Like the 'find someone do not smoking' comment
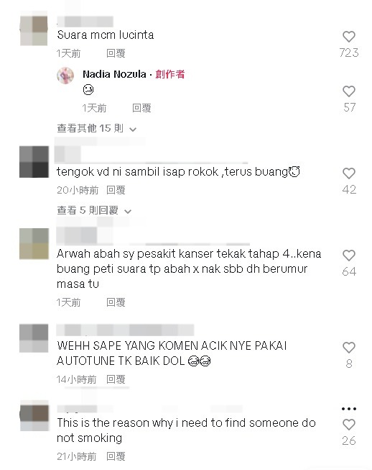This screenshot has height=470, width=372. tap(349, 425)
